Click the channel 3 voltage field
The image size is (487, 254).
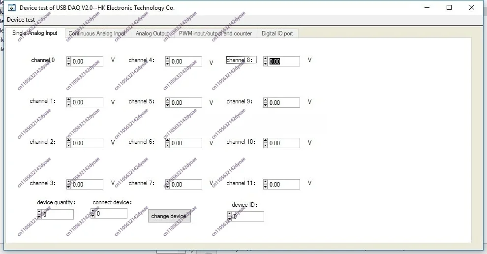coord(87,185)
